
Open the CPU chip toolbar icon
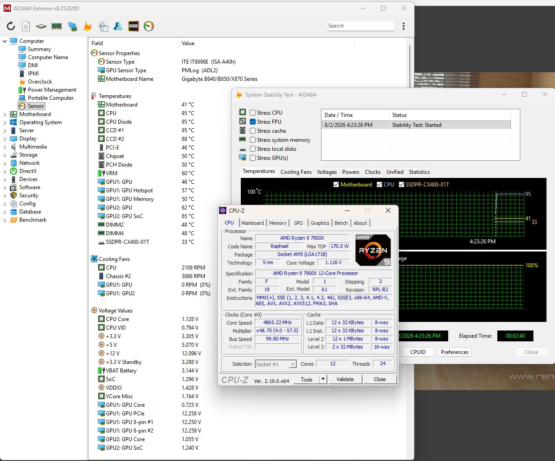(x=41, y=26)
